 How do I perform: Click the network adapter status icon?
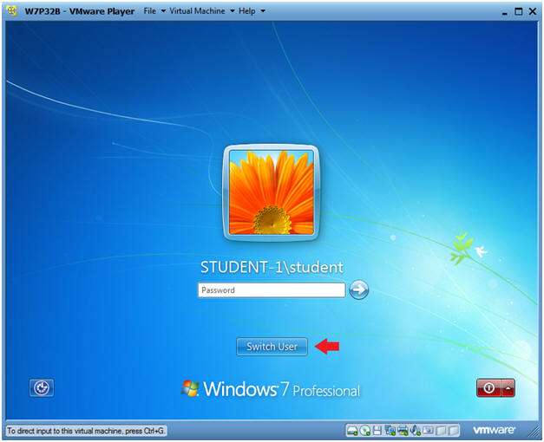(x=390, y=431)
